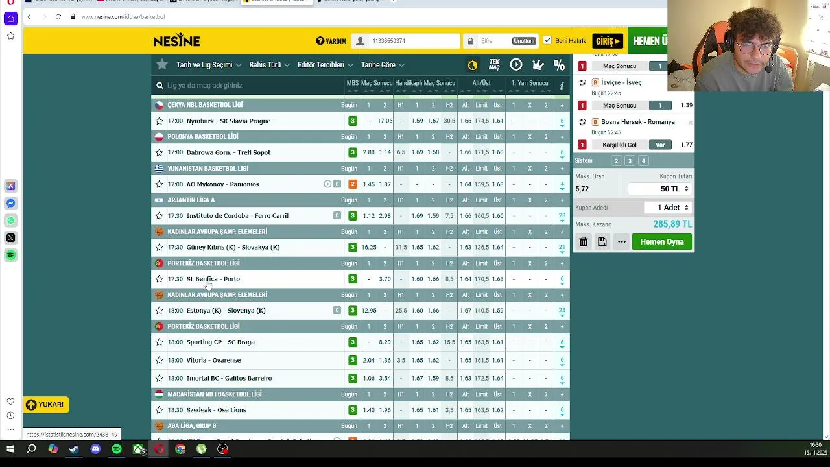The image size is (830, 467).
Task: Click the percent statistics icon
Action: [x=559, y=64]
